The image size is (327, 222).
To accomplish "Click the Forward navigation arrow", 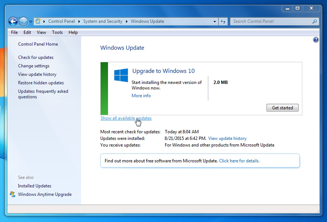I will coord(23,21).
